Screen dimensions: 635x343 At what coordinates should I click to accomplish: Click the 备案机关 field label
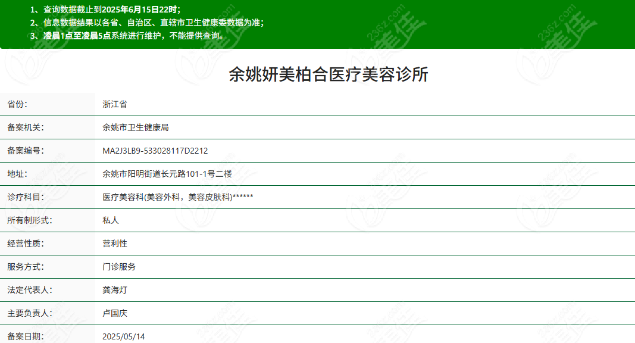tap(26, 127)
